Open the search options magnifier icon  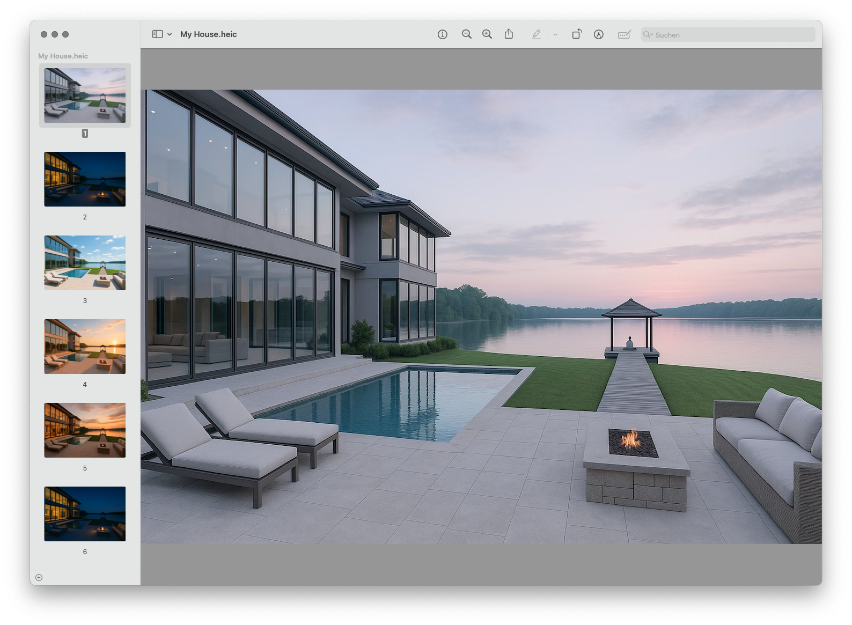pos(648,35)
